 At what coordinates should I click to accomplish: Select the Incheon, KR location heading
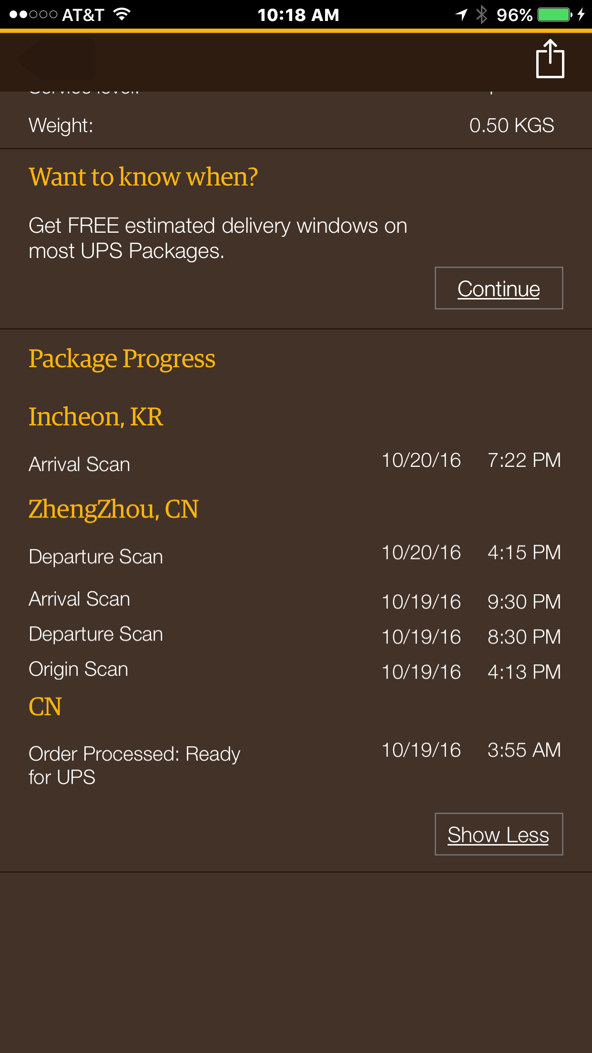[96, 417]
